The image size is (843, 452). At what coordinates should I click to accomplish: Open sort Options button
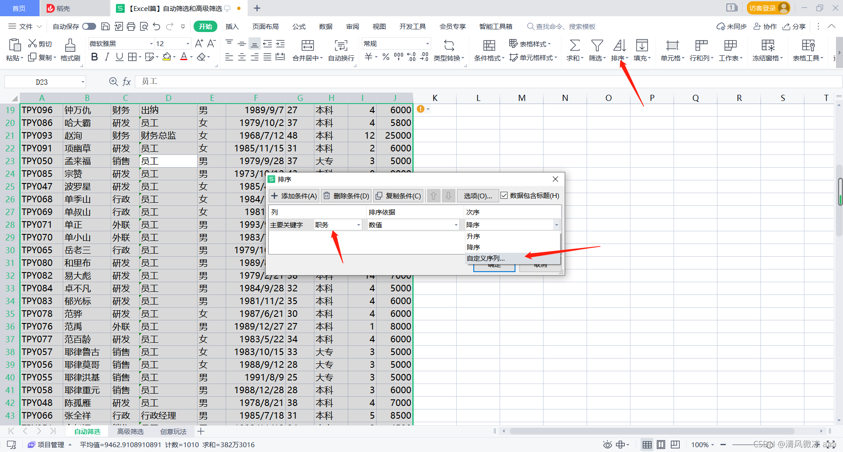pos(478,196)
